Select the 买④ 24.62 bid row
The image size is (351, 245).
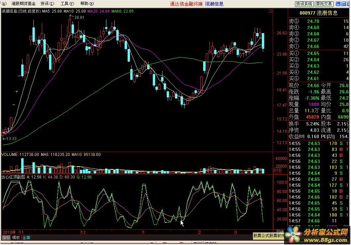[318, 72]
